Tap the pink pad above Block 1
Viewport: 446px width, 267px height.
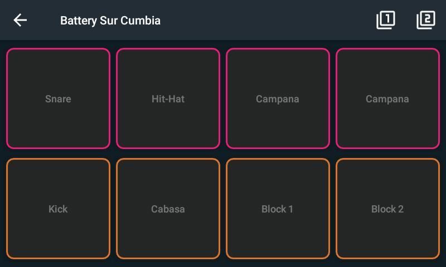[278, 98]
